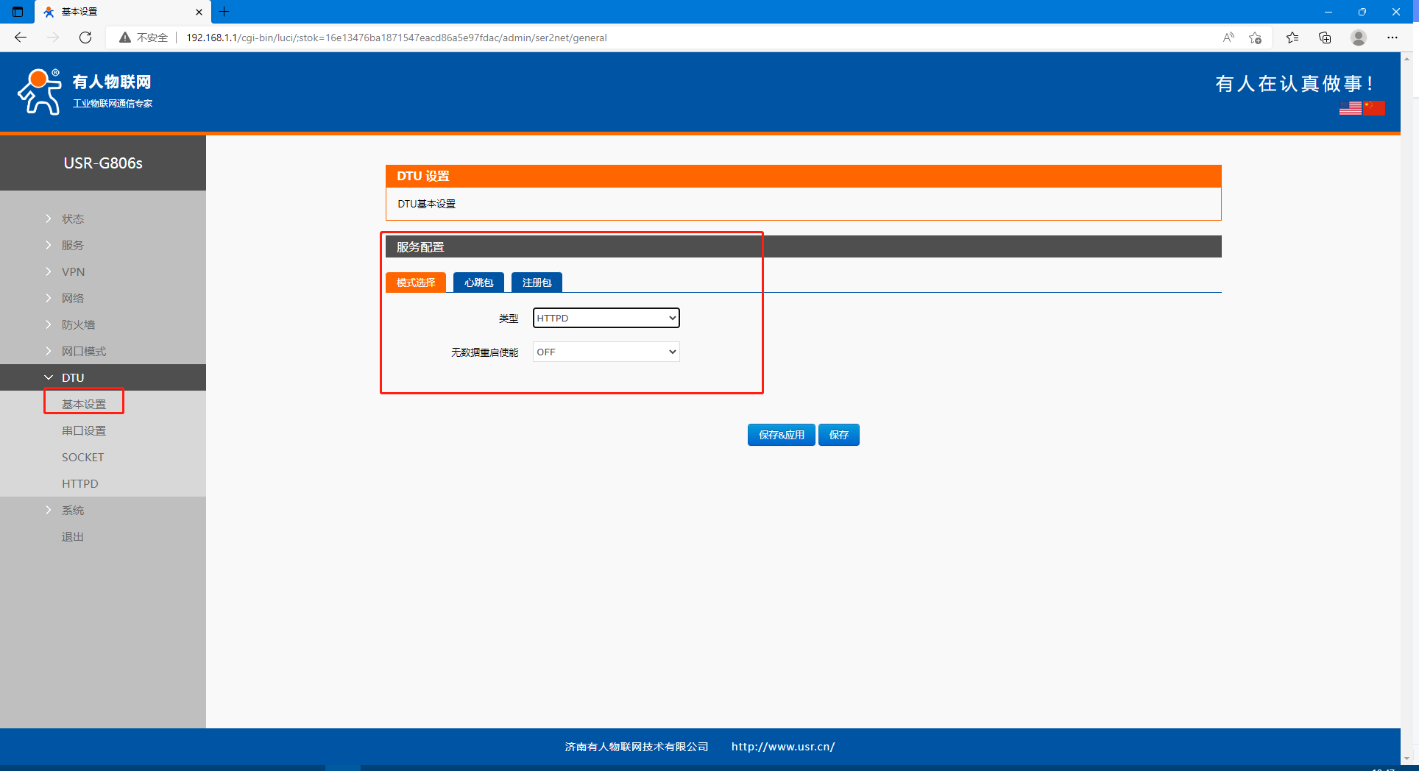The height and width of the screenshot is (771, 1419).
Task: Click the browser back arrow
Action: point(21,38)
